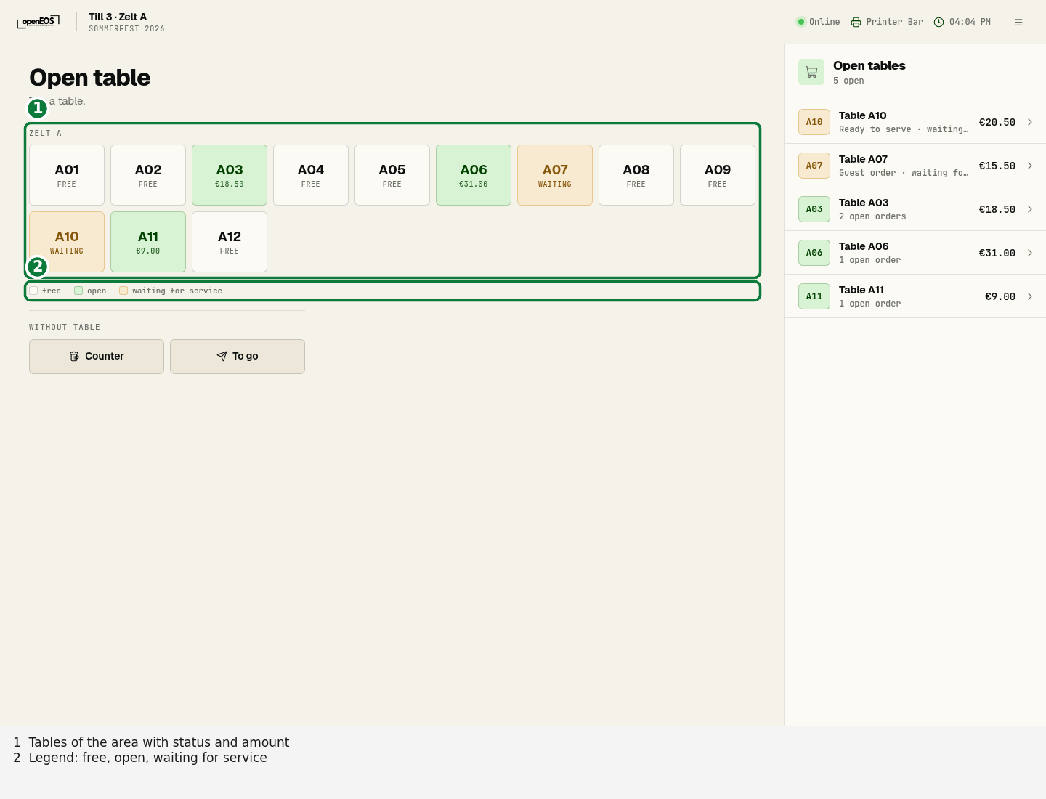Click the €15.50 amount for Table A07

(997, 166)
